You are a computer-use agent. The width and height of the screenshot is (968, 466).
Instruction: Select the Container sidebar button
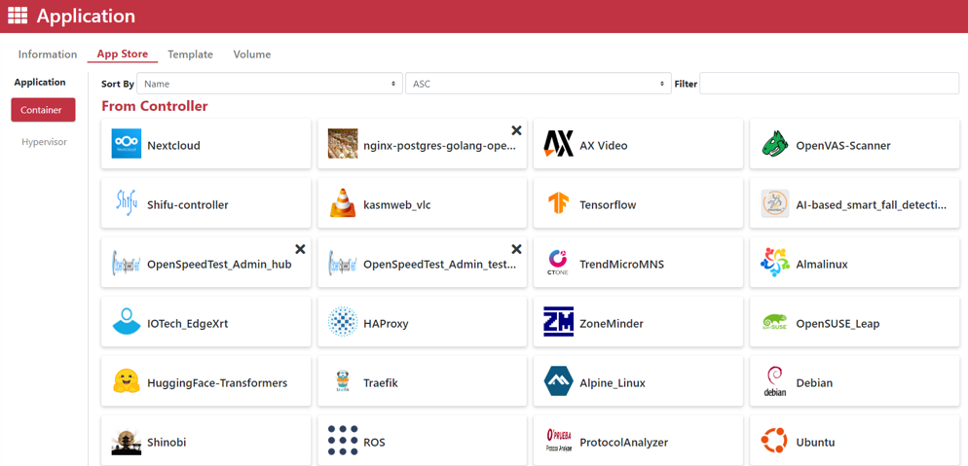pyautogui.click(x=43, y=110)
